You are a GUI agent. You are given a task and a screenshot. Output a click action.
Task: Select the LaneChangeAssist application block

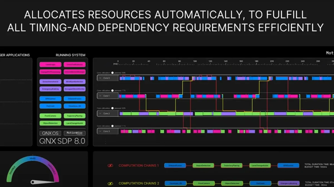pyautogui.click(x=75, y=123)
